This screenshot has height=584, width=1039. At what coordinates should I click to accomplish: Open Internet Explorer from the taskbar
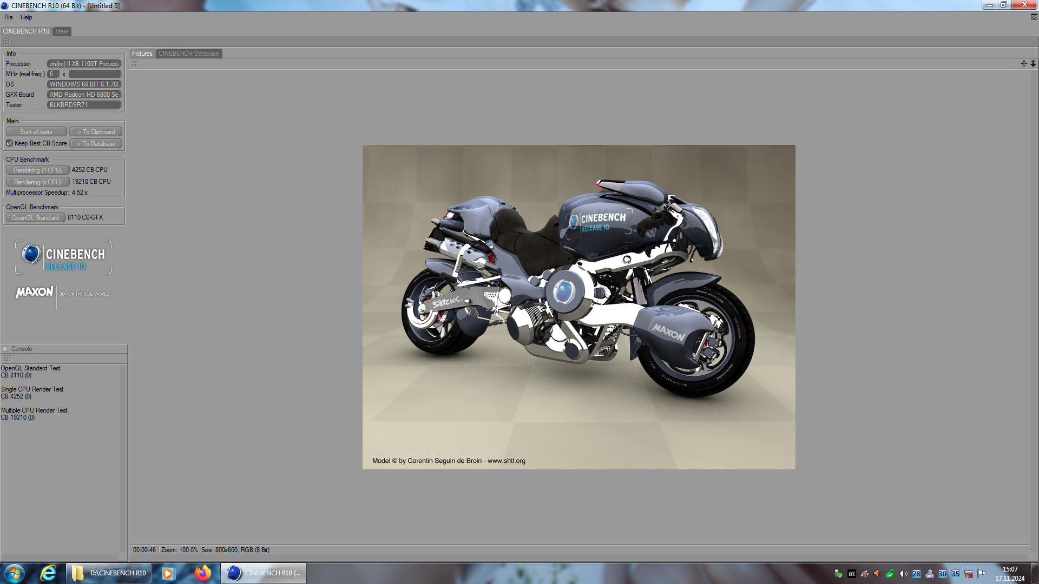pos(48,573)
